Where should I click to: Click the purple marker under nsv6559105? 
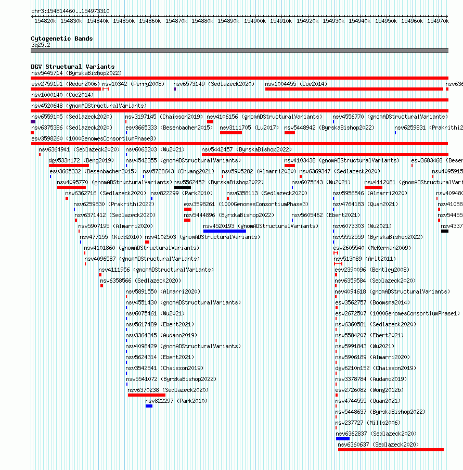(33, 122)
